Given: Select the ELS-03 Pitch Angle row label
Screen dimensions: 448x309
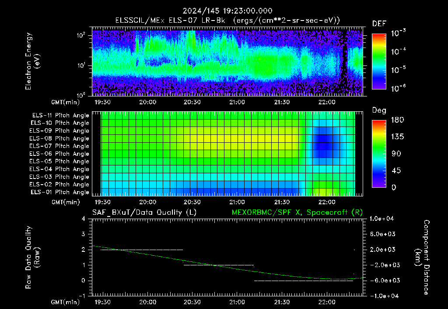Looking at the screenshot, I should pos(59,177).
